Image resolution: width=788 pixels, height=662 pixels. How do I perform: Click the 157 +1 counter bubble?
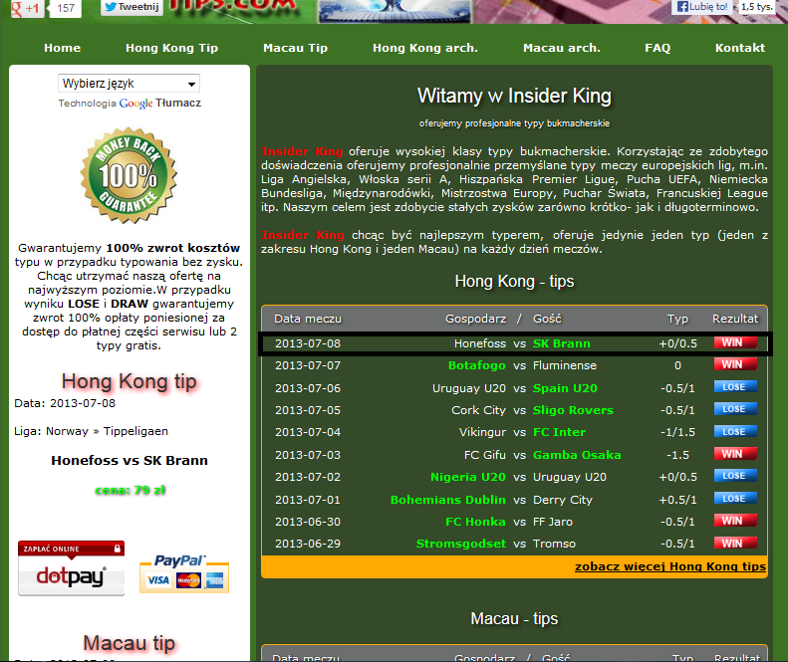coord(66,8)
